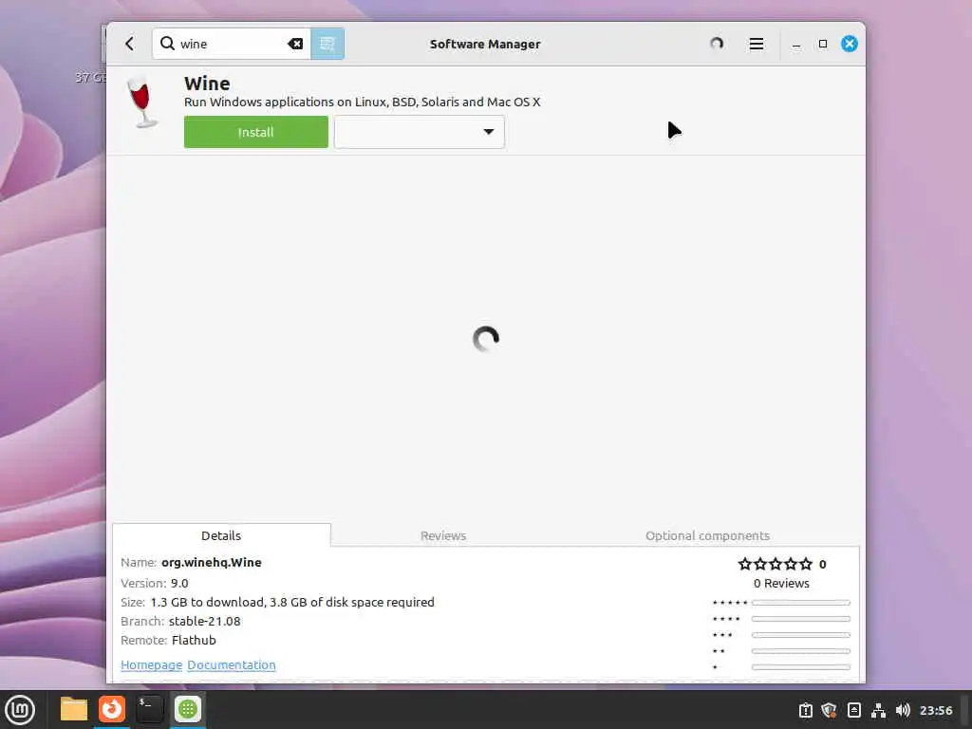This screenshot has height=729, width=972.
Task: Open the volume tray icon
Action: point(903,710)
